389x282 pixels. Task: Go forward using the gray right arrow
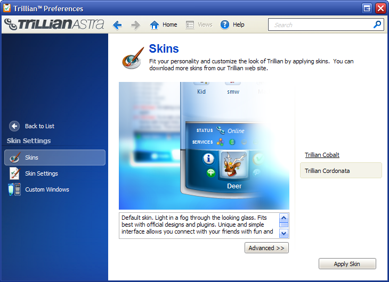click(135, 25)
